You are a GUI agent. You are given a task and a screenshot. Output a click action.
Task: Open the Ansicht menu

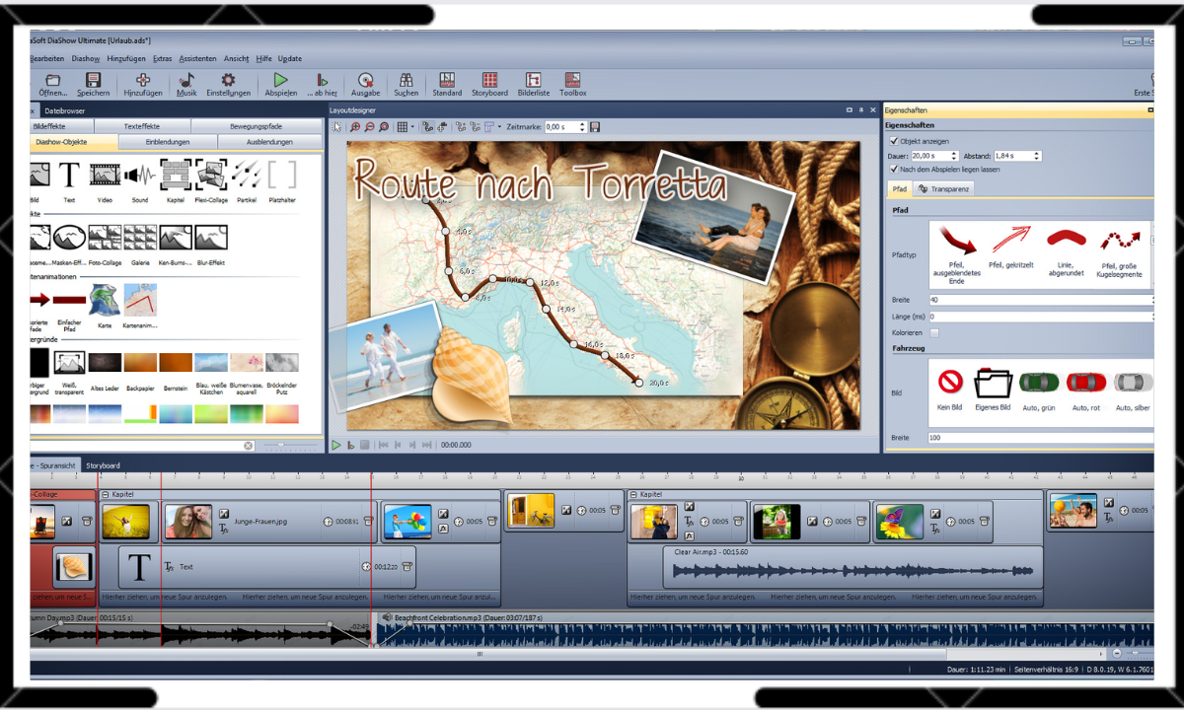[239, 58]
